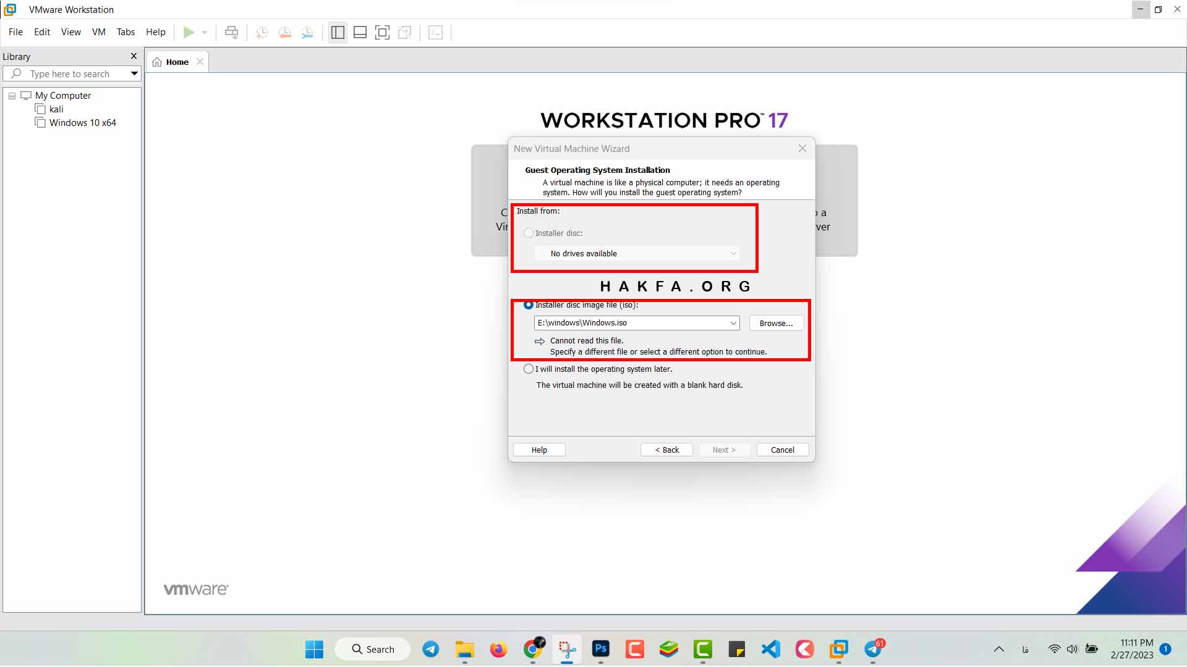Toggle the thumbnail bar view icon
The height and width of the screenshot is (667, 1187).
(360, 32)
